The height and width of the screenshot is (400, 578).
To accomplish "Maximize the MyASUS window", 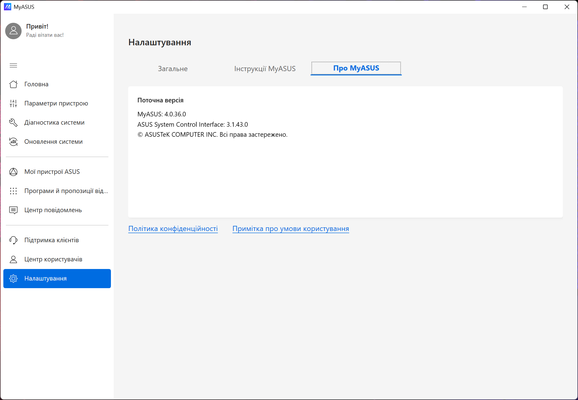I will point(545,7).
